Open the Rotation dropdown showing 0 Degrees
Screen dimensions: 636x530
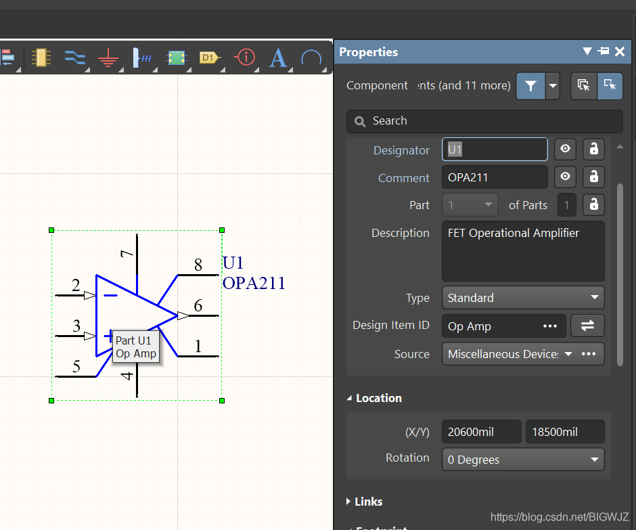click(x=523, y=460)
